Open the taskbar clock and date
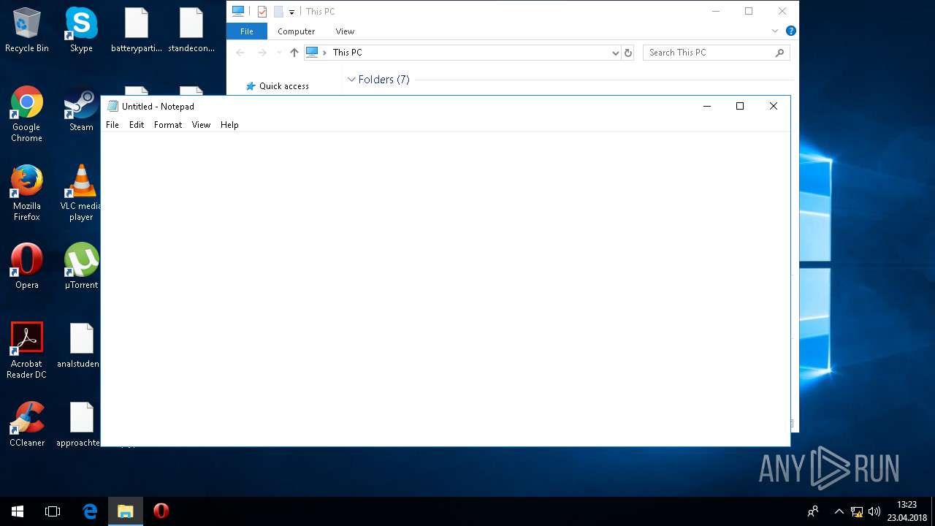 tap(907, 511)
